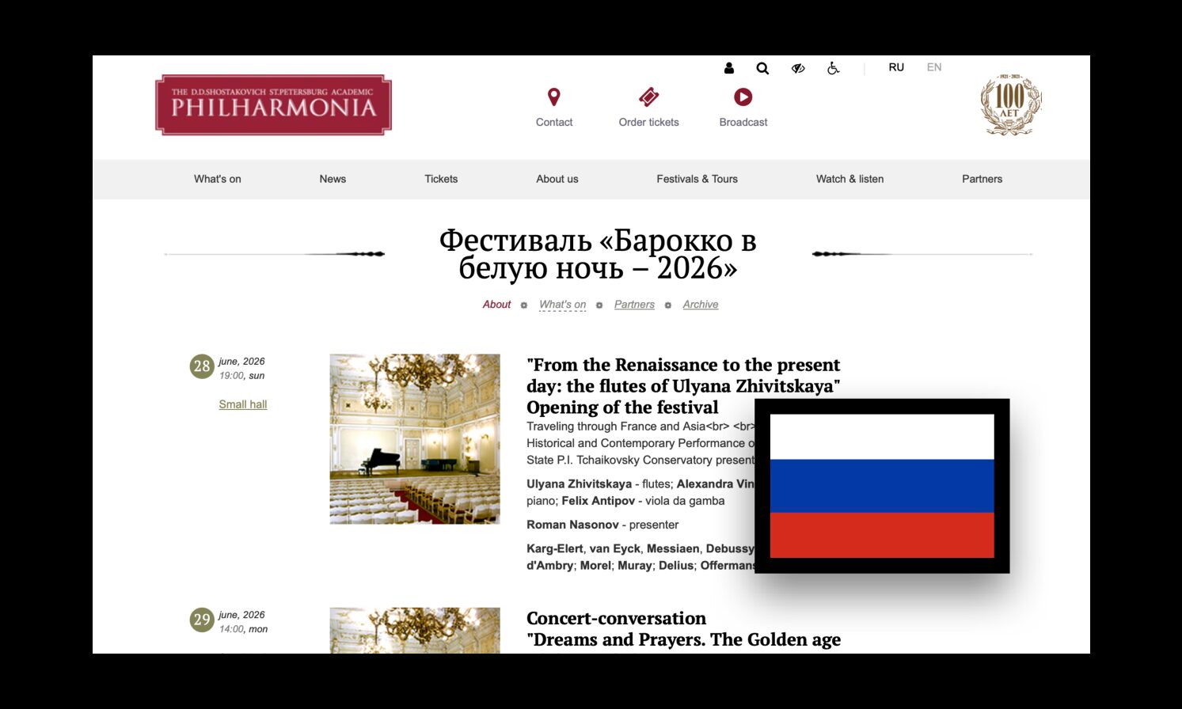Screen dimensions: 1182x709
Task: Click the date badge 29
Action: coord(202,620)
